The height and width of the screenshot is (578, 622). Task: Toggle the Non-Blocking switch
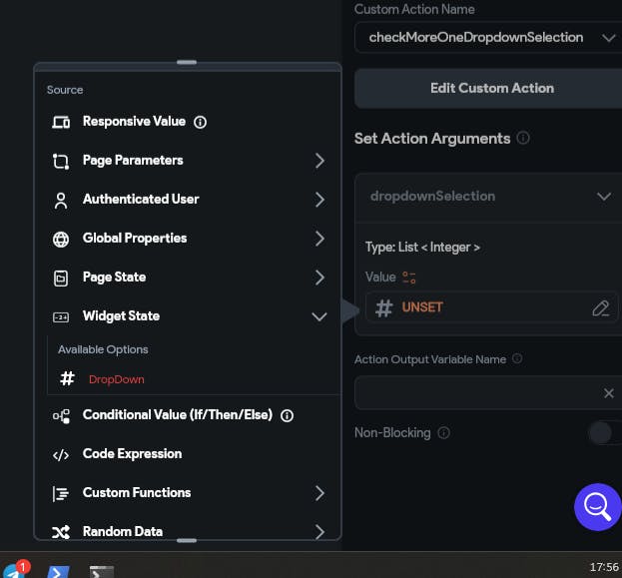[602, 433]
